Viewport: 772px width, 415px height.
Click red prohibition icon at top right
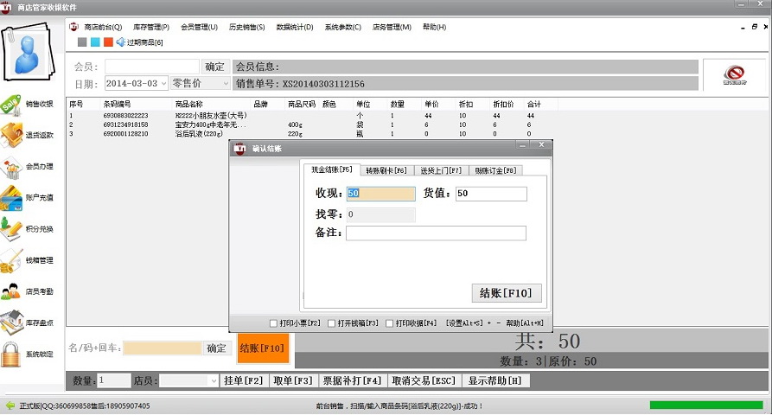pos(734,74)
